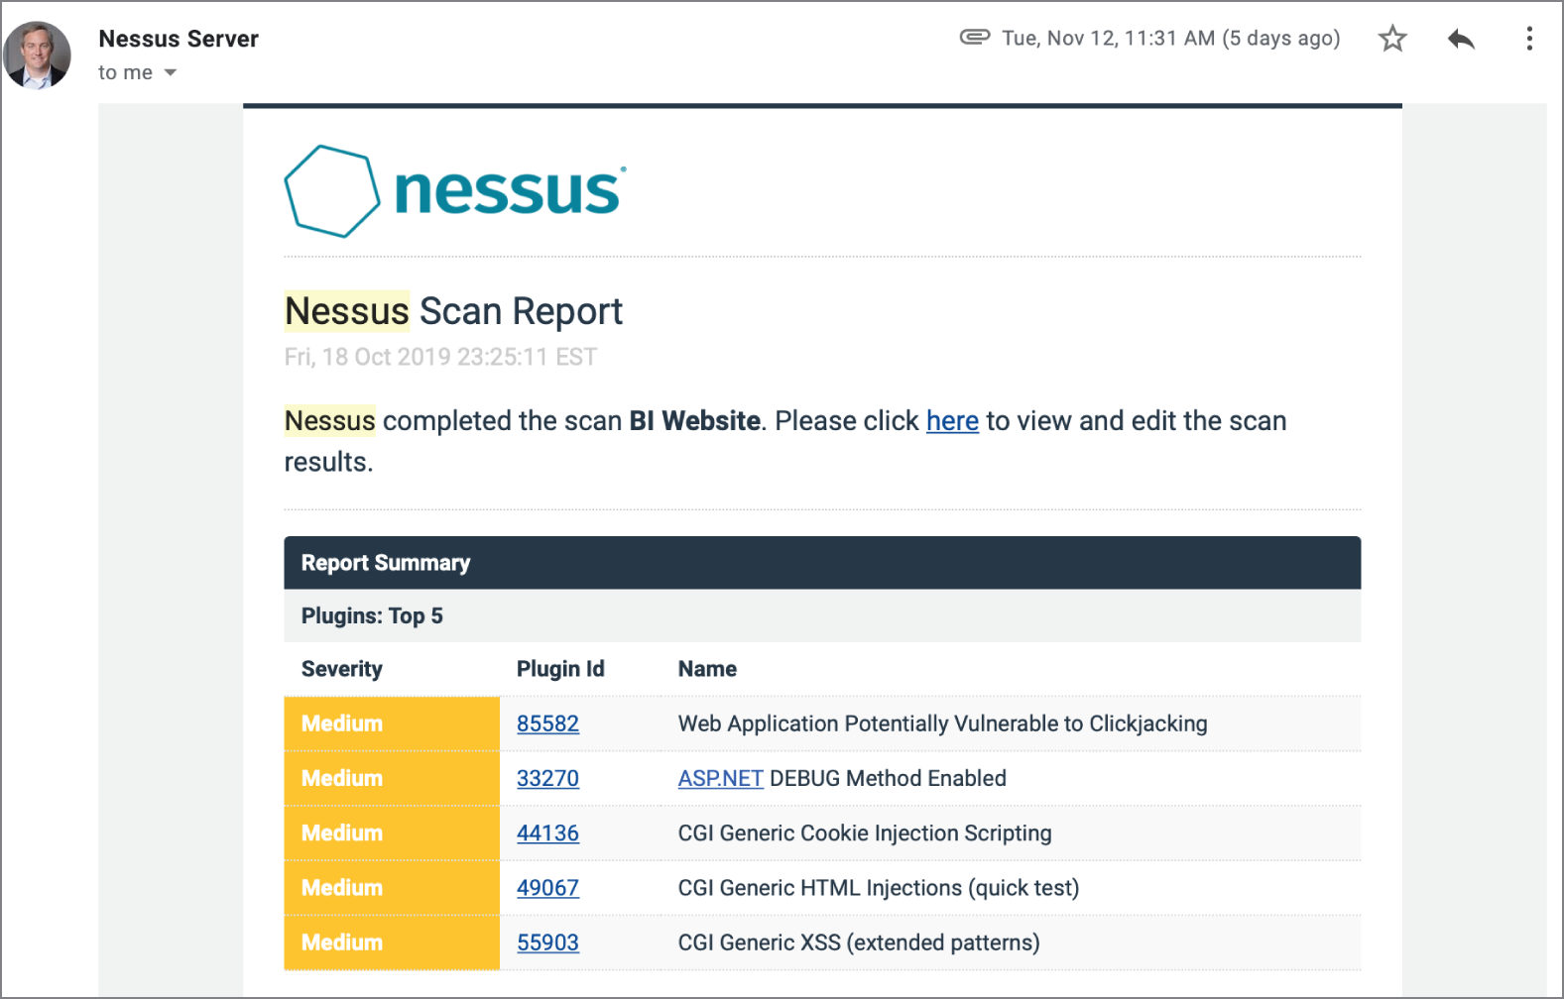This screenshot has width=1564, height=999.
Task: Select the 'Nessus Scan Report' heading
Action: coord(453,311)
